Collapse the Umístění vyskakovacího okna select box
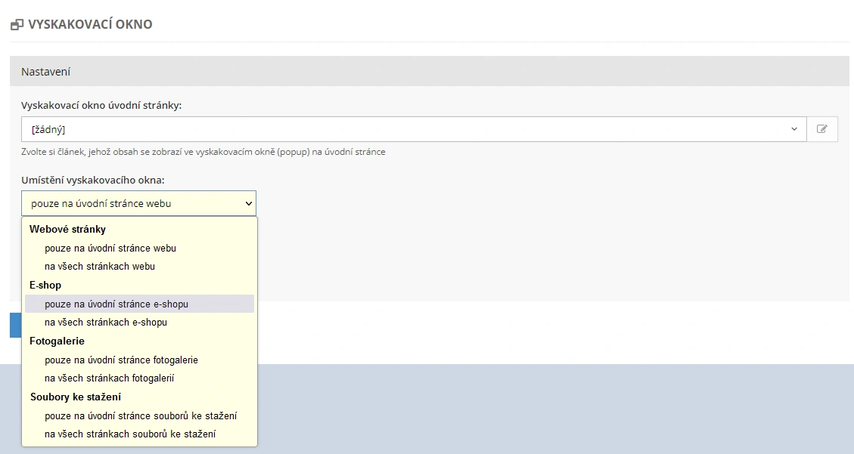854x454 pixels. pyautogui.click(x=138, y=203)
